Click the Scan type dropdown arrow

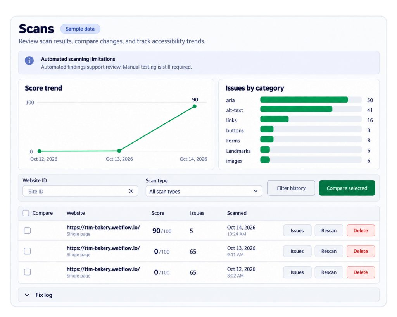pyautogui.click(x=255, y=191)
